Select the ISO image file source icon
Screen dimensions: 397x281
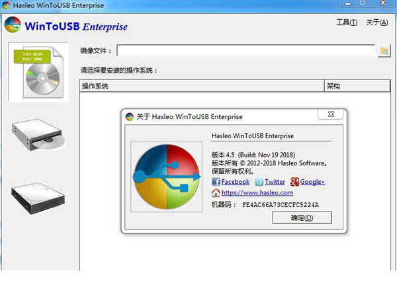click(38, 72)
